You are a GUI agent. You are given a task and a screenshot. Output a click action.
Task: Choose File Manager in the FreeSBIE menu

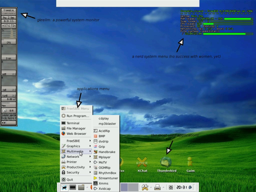pos(76,128)
